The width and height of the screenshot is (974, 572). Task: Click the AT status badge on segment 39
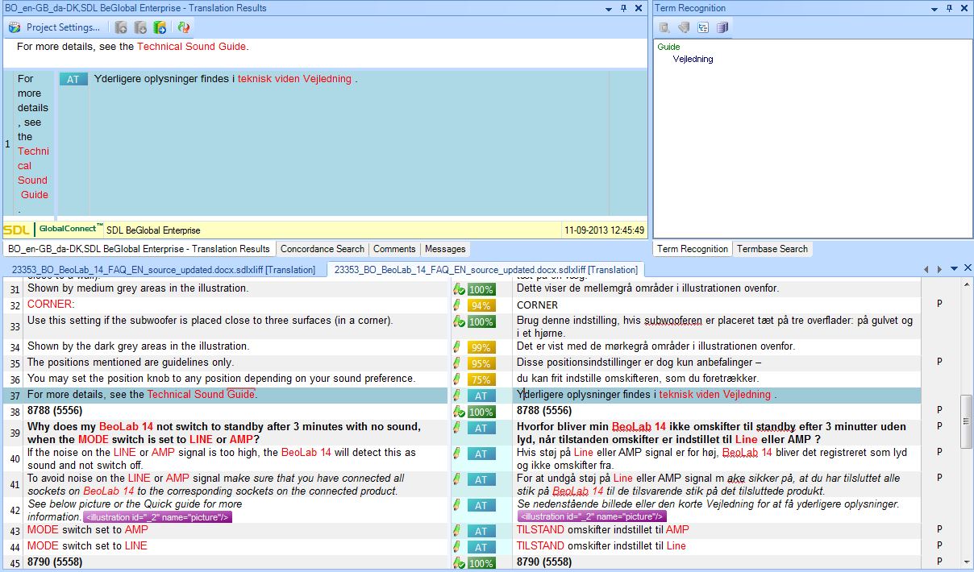tap(481, 428)
